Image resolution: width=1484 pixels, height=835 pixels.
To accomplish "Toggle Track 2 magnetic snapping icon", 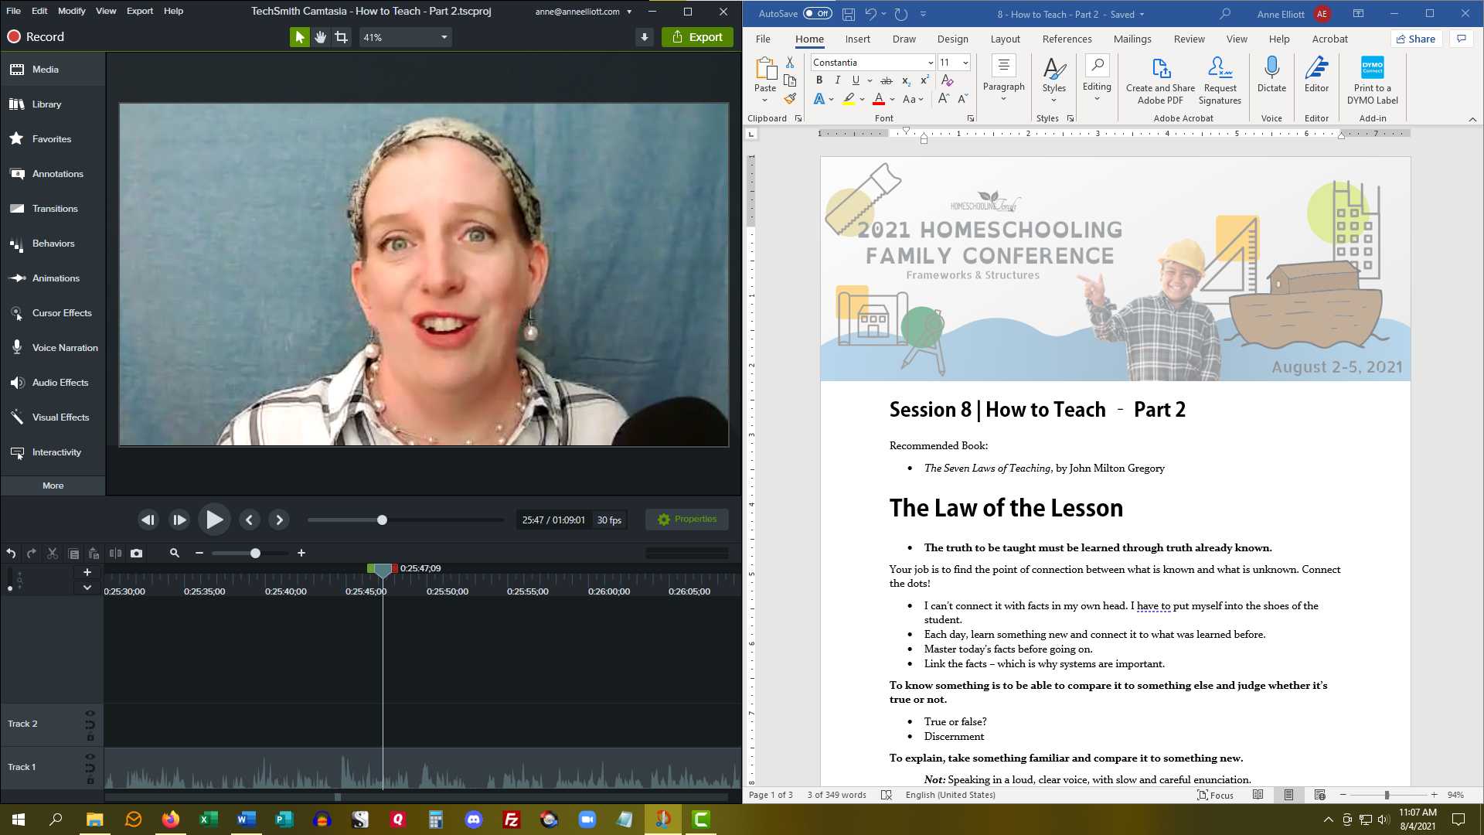I will coord(90,724).
